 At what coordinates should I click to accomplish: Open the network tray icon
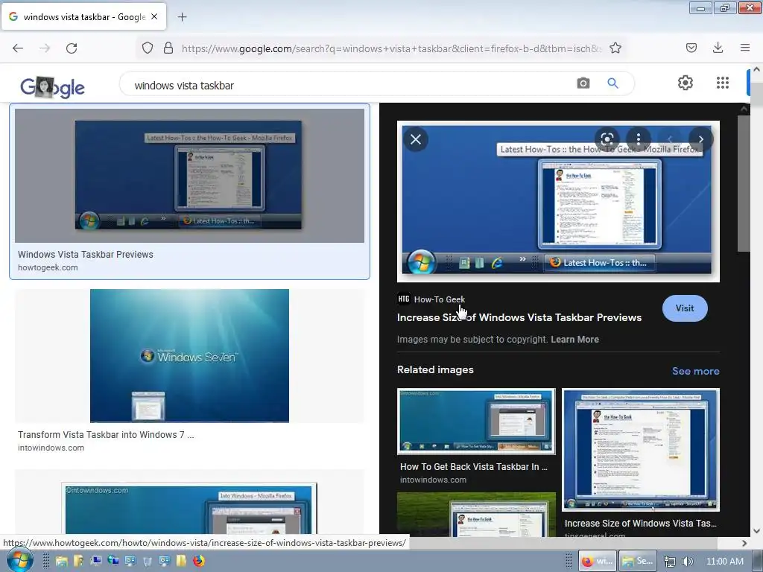(x=670, y=562)
